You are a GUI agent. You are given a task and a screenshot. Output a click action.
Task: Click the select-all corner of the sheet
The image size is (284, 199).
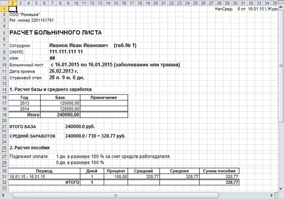[4, 3]
